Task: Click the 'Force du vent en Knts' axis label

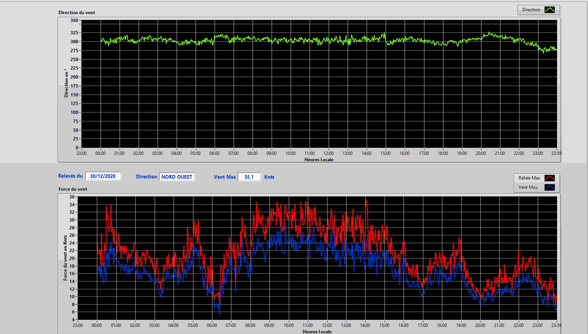Action: (65, 258)
